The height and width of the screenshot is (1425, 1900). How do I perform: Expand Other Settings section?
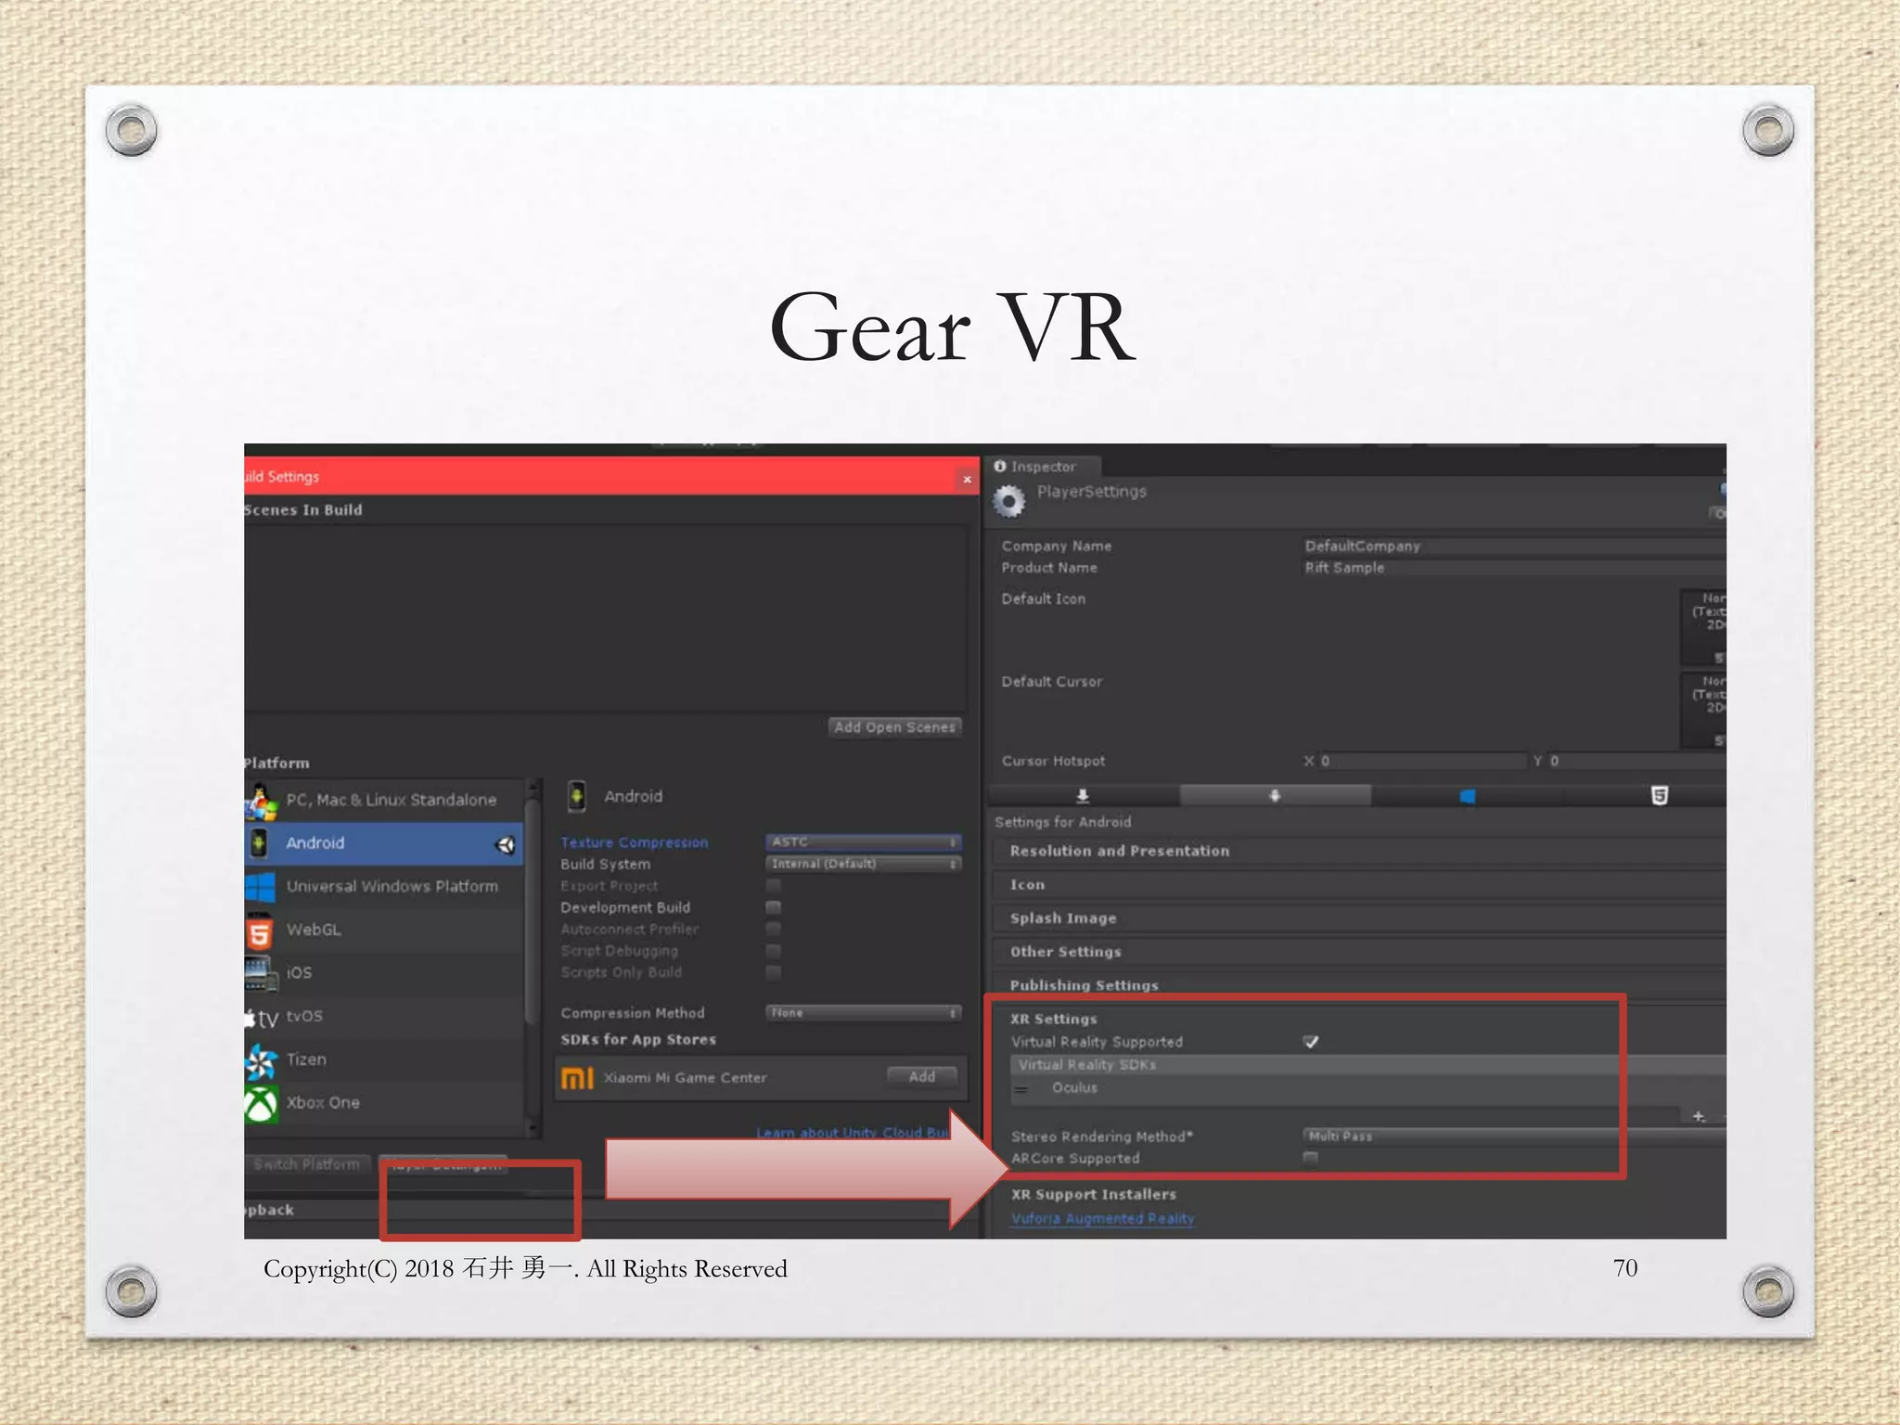1359,952
